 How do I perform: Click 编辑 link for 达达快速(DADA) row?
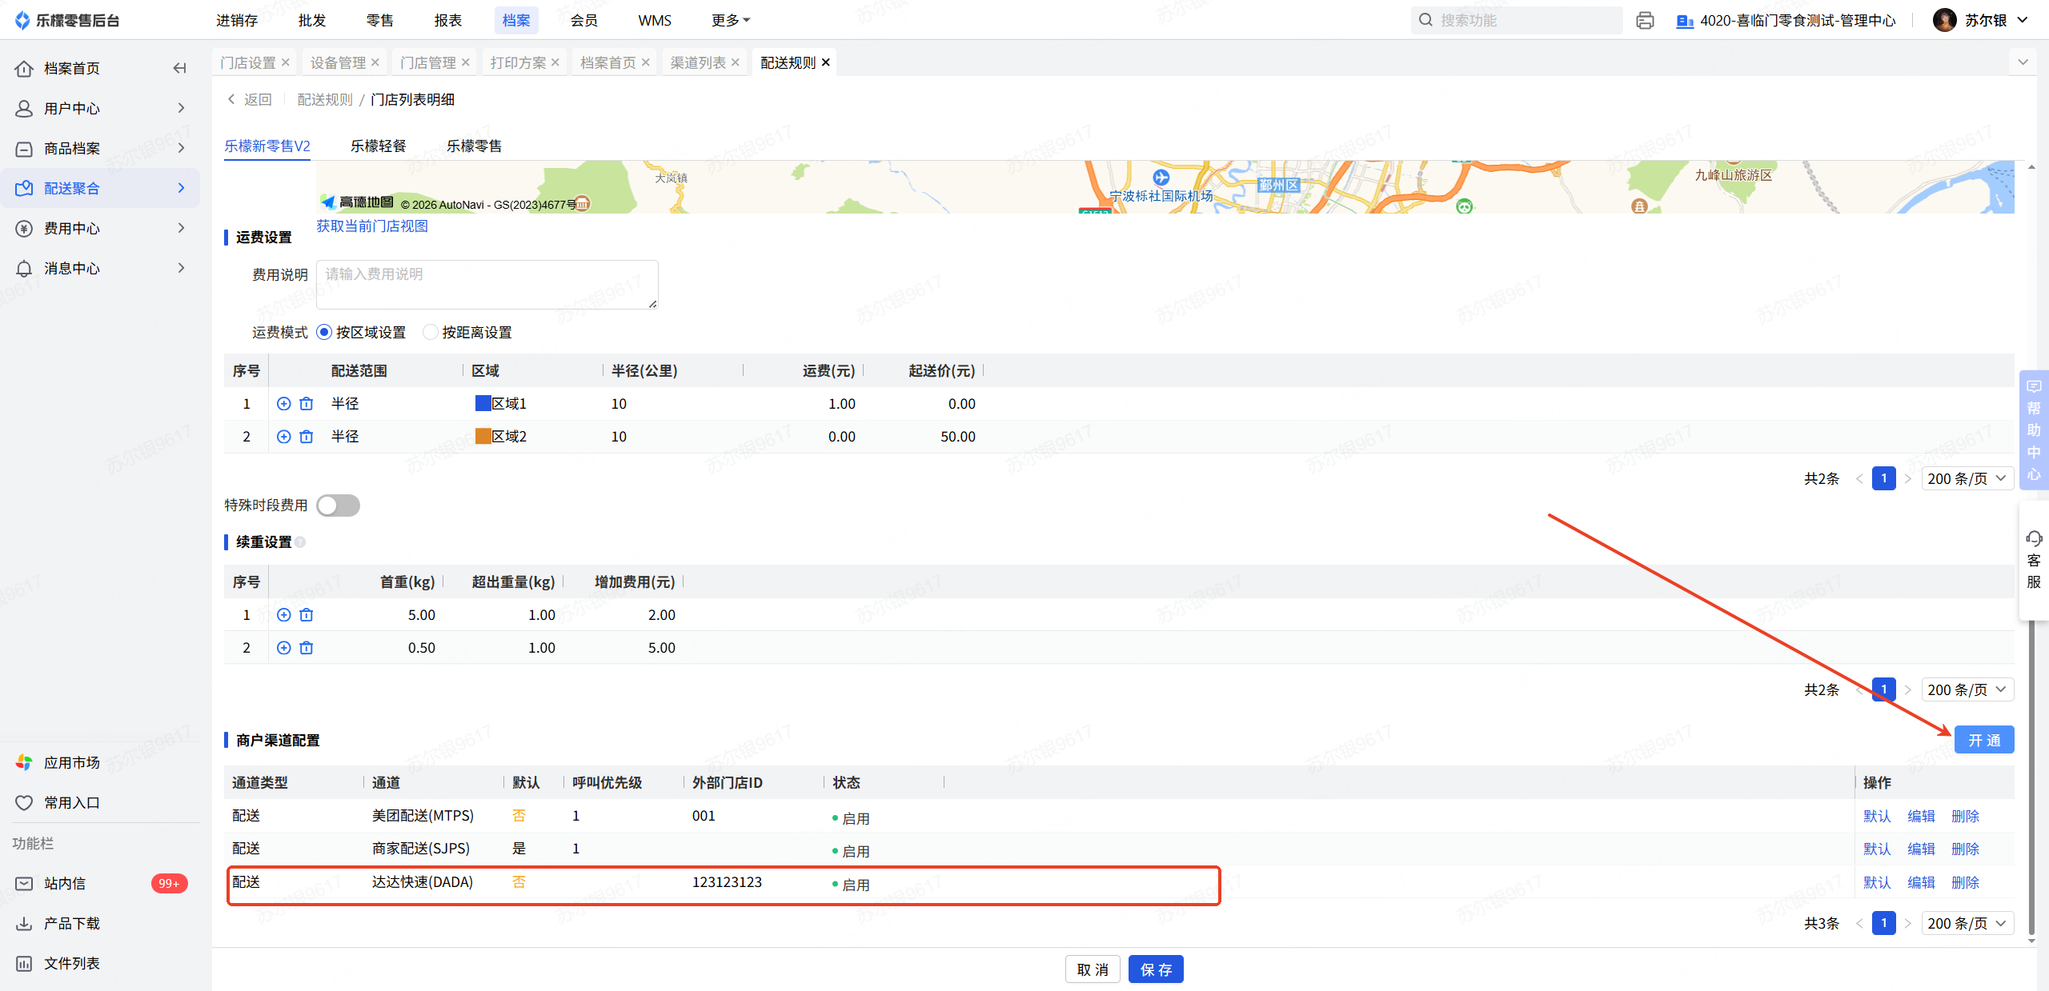(x=1921, y=883)
